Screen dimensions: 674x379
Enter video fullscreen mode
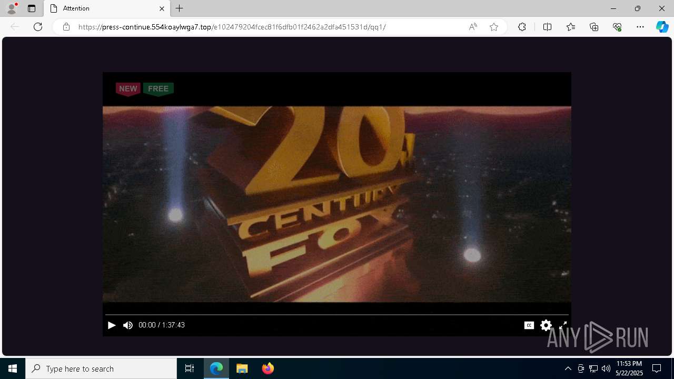563,325
